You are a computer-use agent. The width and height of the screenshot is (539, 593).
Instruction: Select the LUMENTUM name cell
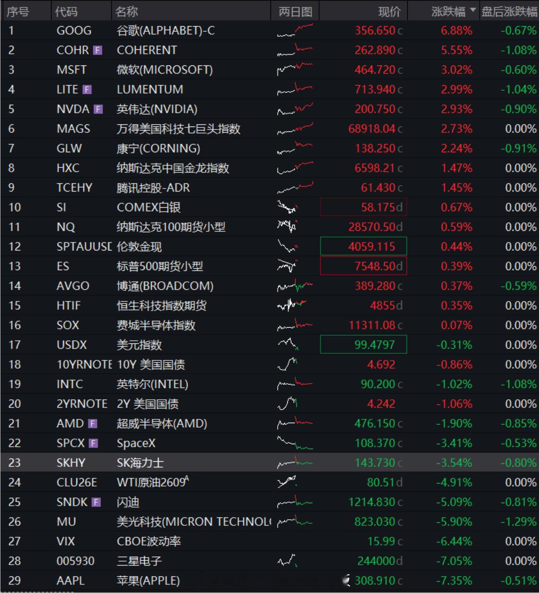(150, 89)
